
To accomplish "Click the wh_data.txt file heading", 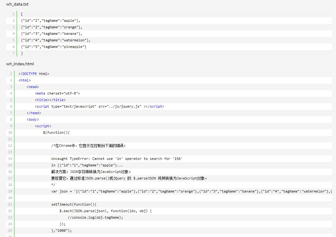I will (x=17, y=4).
